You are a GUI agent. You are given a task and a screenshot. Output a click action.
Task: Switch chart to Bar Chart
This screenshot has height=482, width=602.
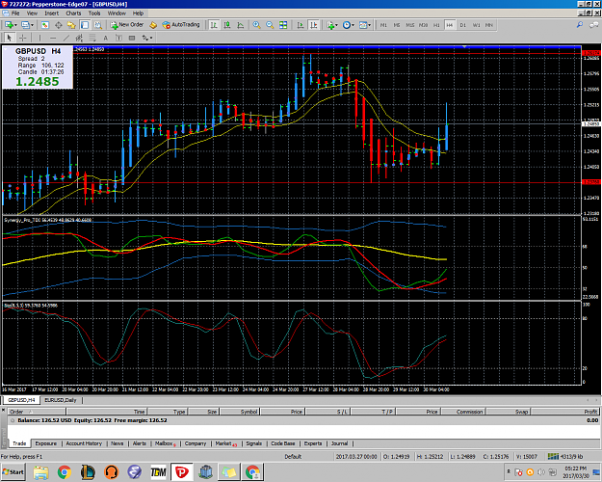(x=214, y=25)
